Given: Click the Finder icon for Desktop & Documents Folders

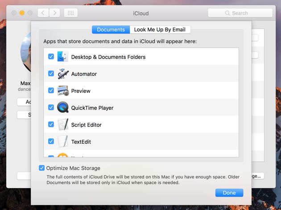Looking at the screenshot, I should coord(62,57).
